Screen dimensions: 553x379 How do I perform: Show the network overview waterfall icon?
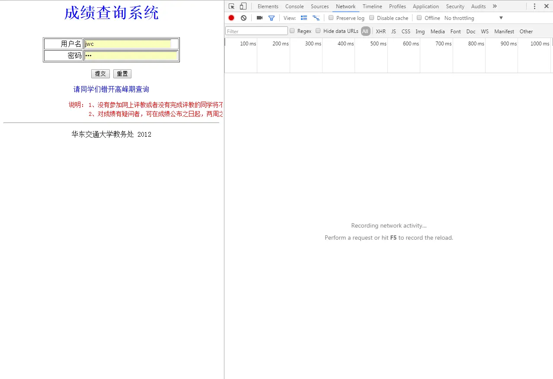pyautogui.click(x=316, y=18)
